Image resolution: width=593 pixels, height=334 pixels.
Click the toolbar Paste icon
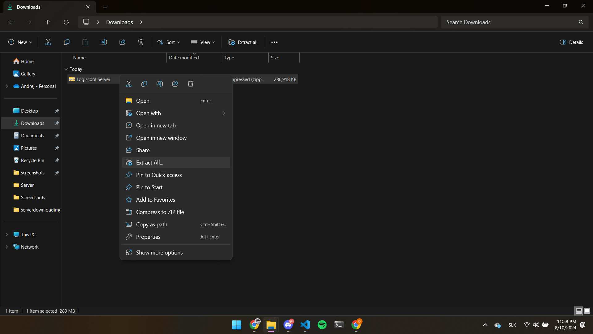click(x=85, y=42)
